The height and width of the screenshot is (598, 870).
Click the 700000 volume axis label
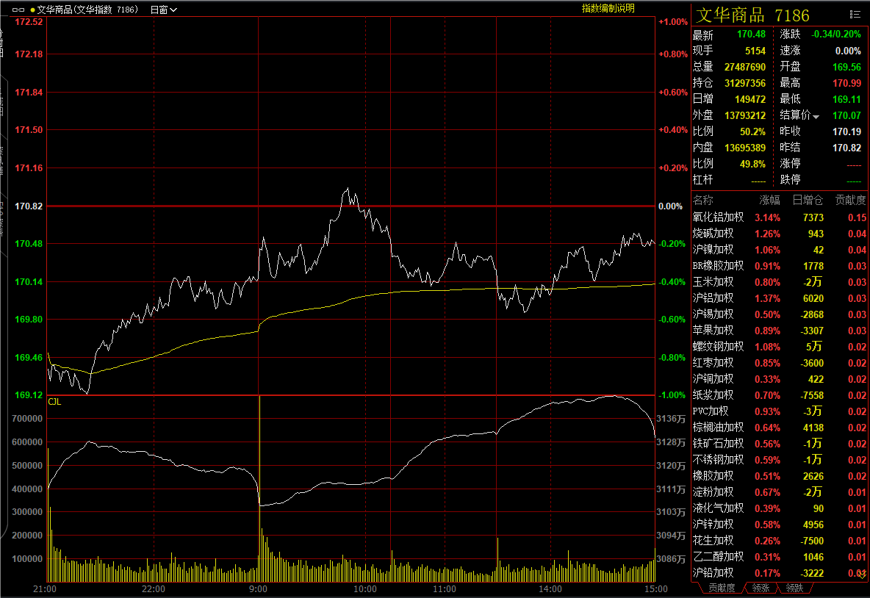[27, 419]
